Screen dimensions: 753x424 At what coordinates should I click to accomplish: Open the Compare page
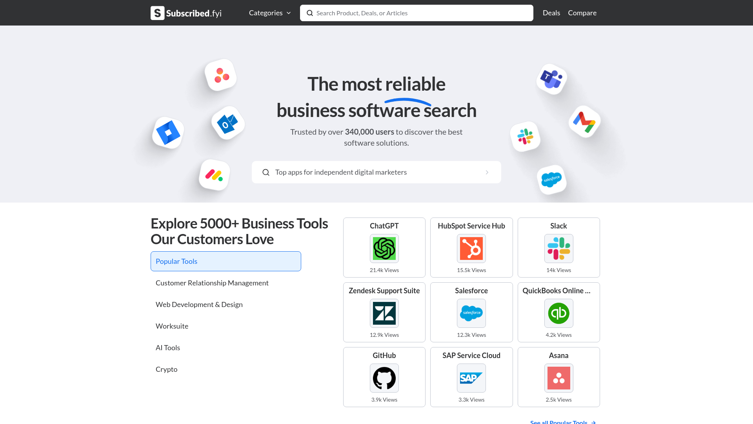(582, 13)
